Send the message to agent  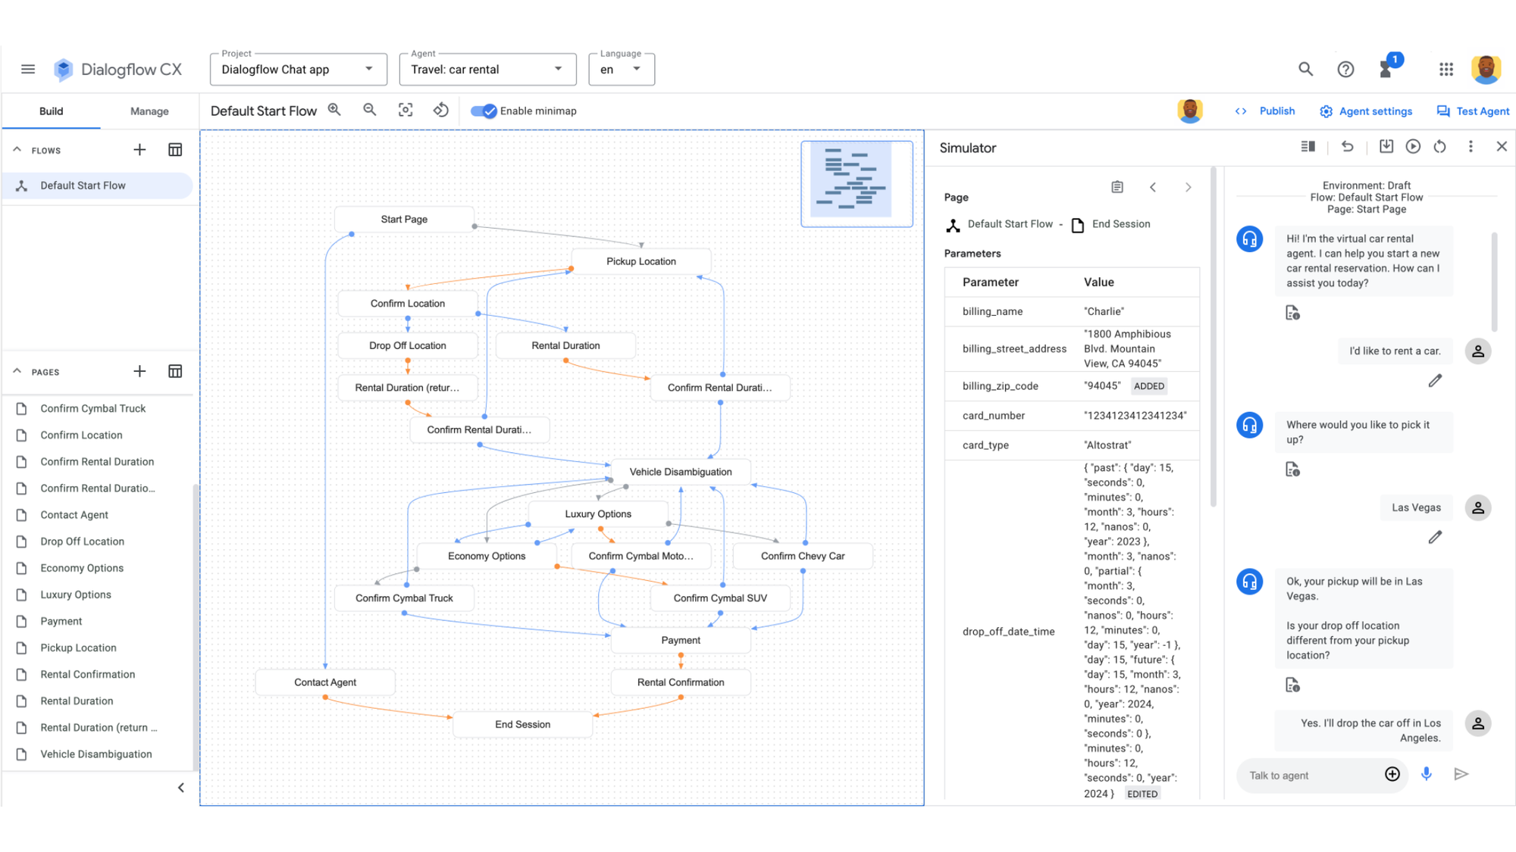point(1461,774)
